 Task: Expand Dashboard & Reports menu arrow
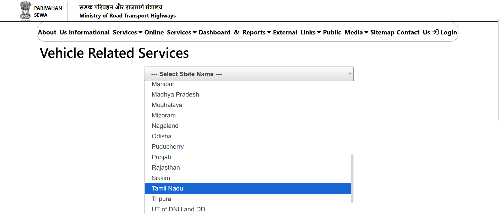pos(269,32)
